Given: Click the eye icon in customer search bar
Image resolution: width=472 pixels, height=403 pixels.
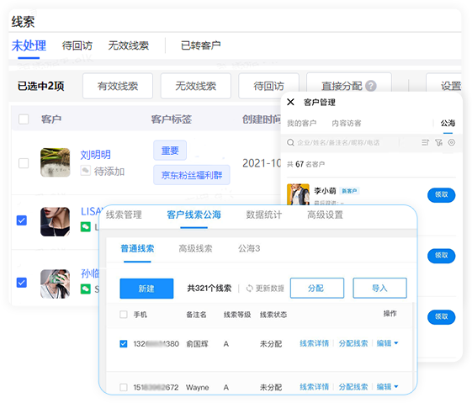Looking at the screenshot, I should click(451, 142).
